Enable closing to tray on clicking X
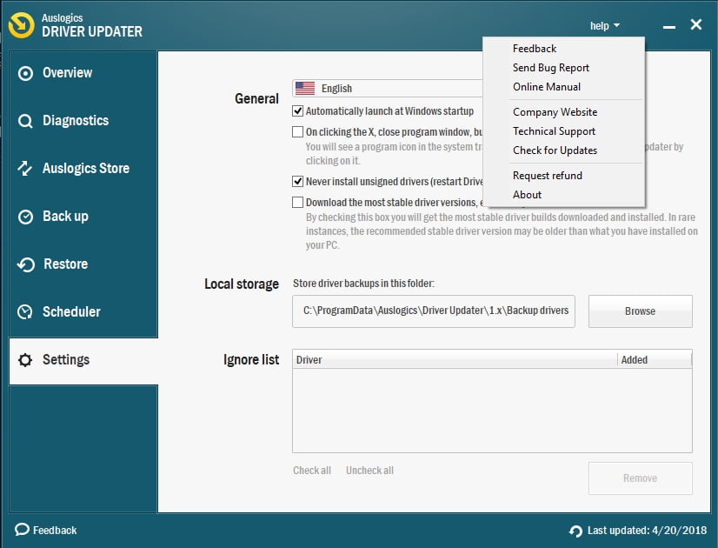The image size is (718, 548). (297, 132)
